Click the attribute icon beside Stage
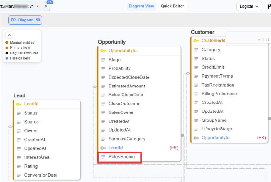This screenshot has width=271, height=182. (103, 60)
